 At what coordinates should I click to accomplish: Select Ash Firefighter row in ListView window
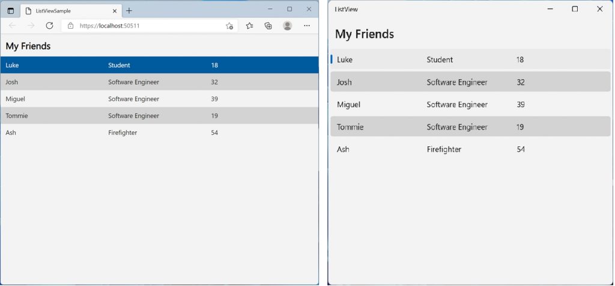470,149
